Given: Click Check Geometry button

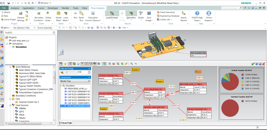Looking at the screenshot, I should tap(166, 12).
